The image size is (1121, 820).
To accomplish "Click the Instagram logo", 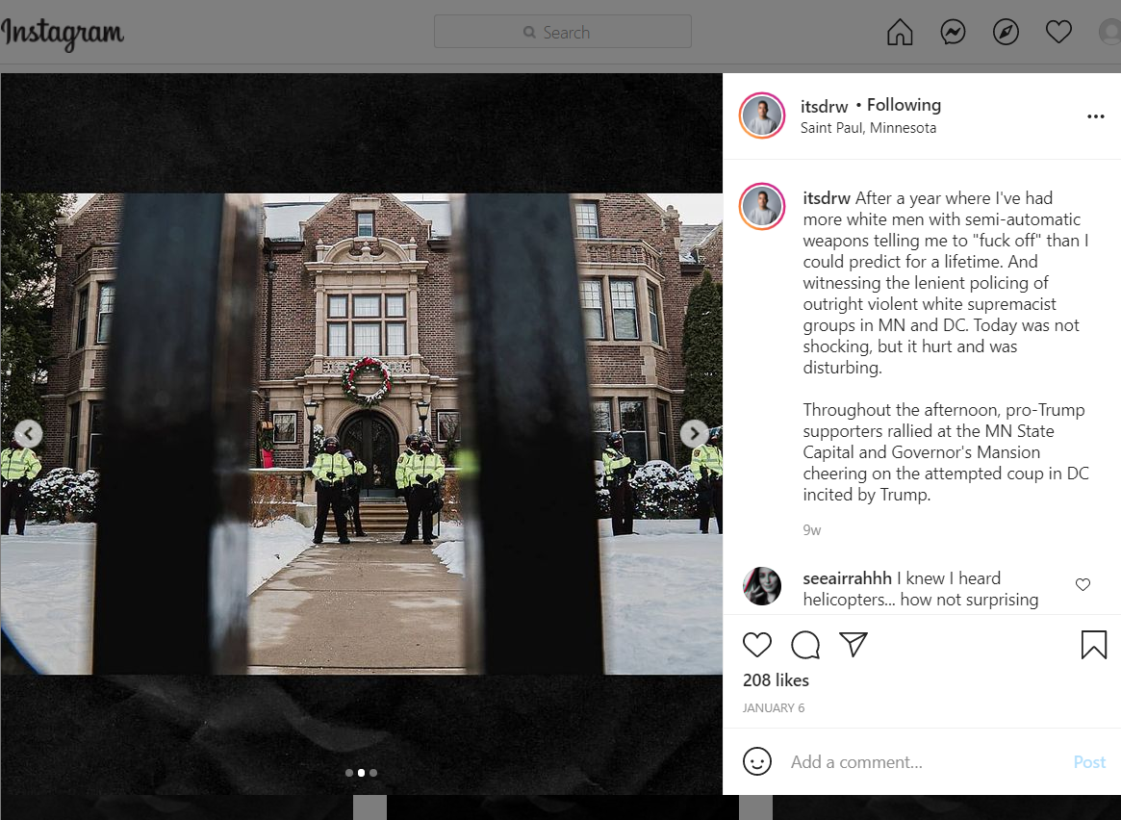I will 63,33.
